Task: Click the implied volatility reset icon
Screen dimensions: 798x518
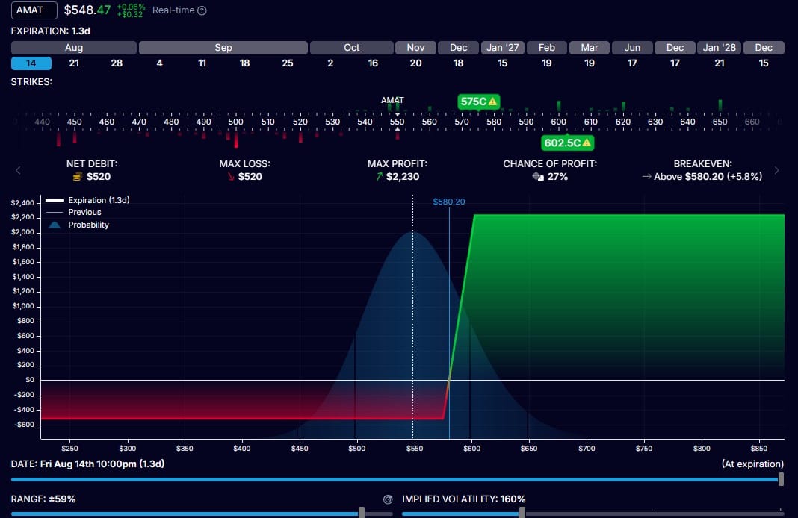Action: tap(388, 499)
